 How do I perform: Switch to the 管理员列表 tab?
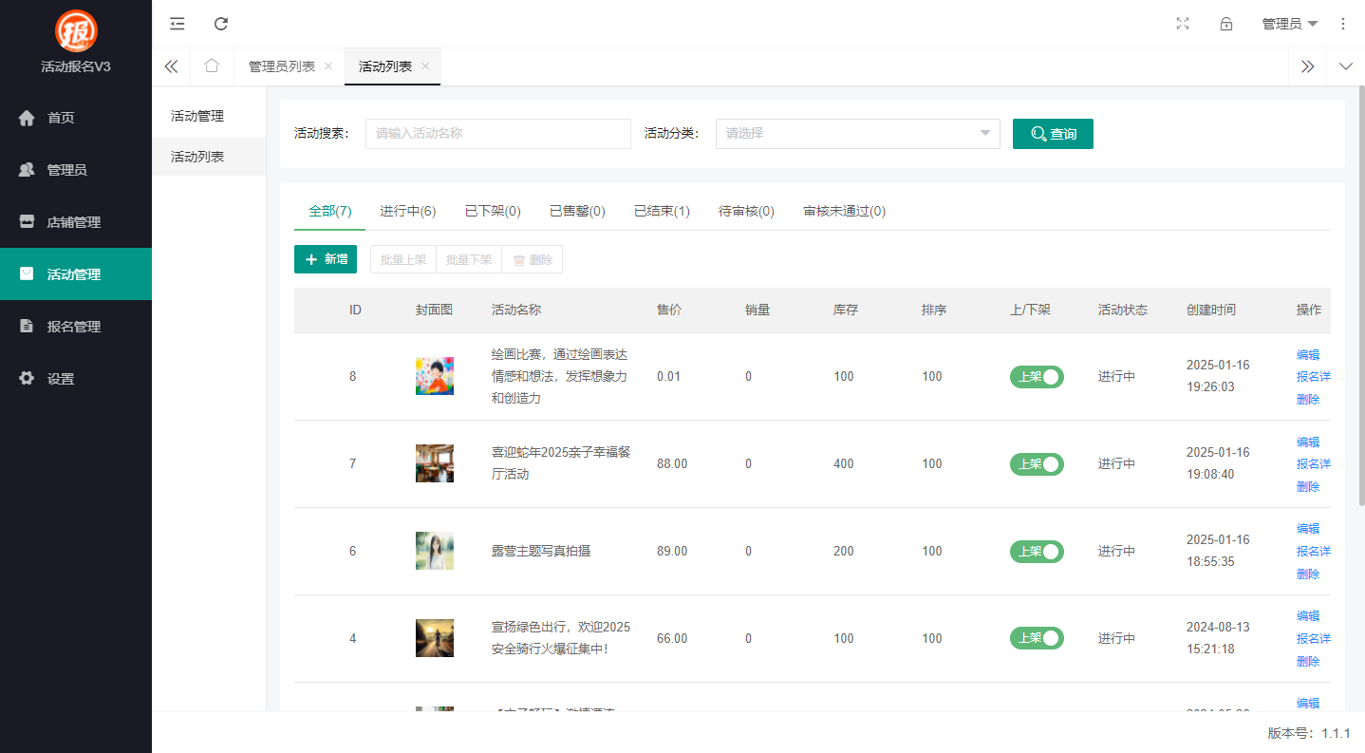[281, 66]
